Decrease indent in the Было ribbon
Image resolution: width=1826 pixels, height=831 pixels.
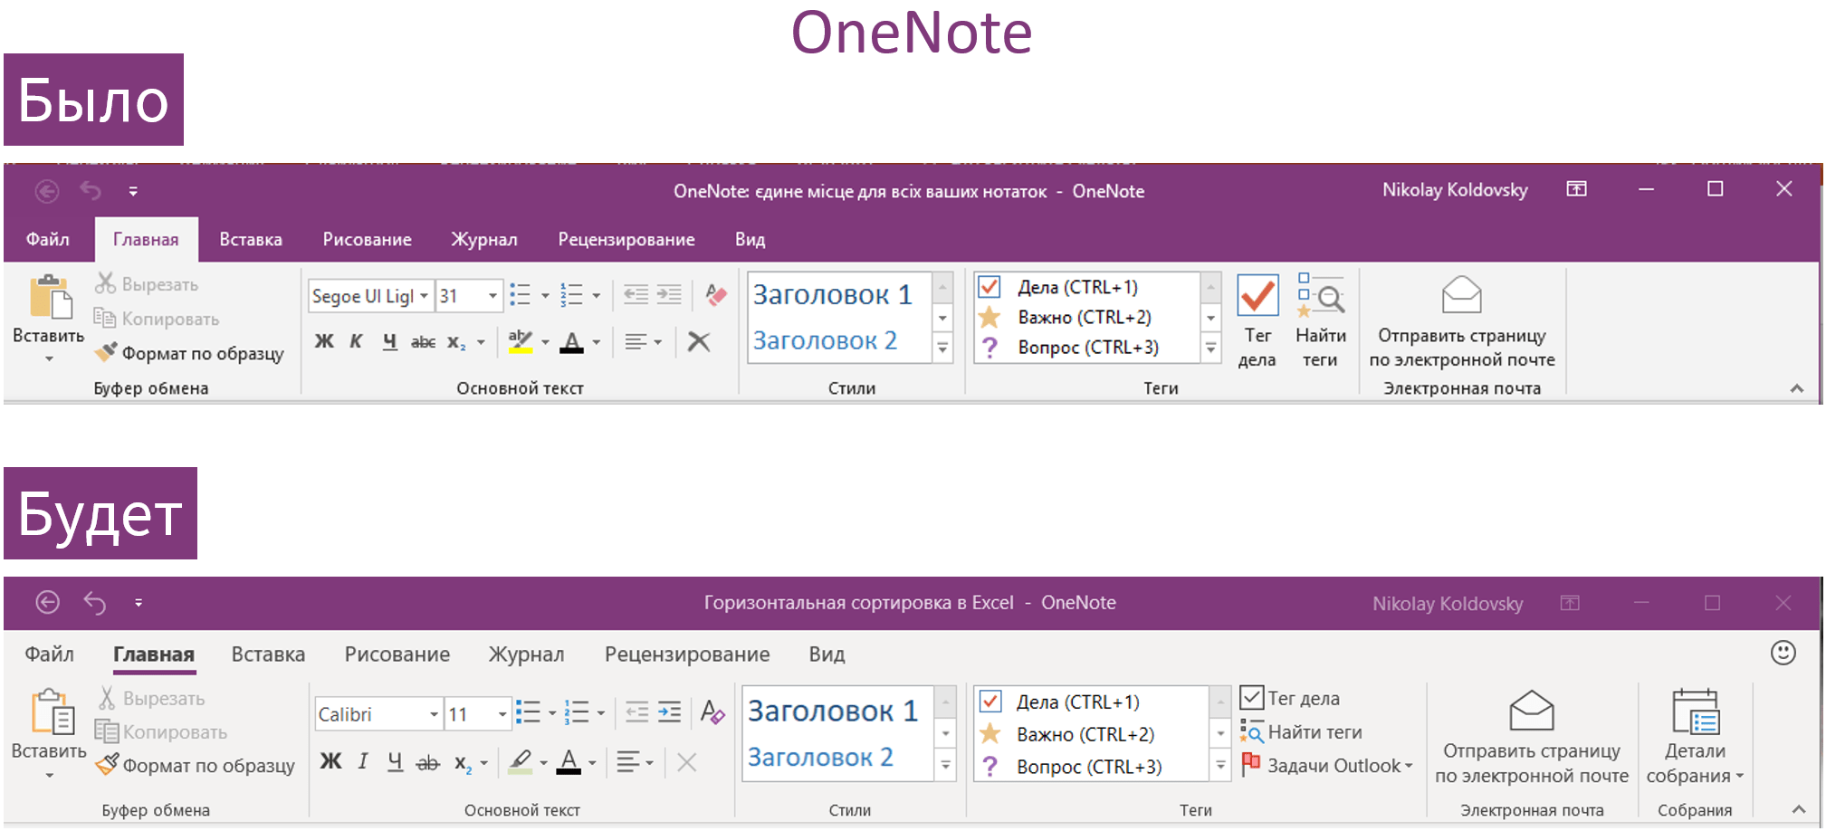click(636, 295)
